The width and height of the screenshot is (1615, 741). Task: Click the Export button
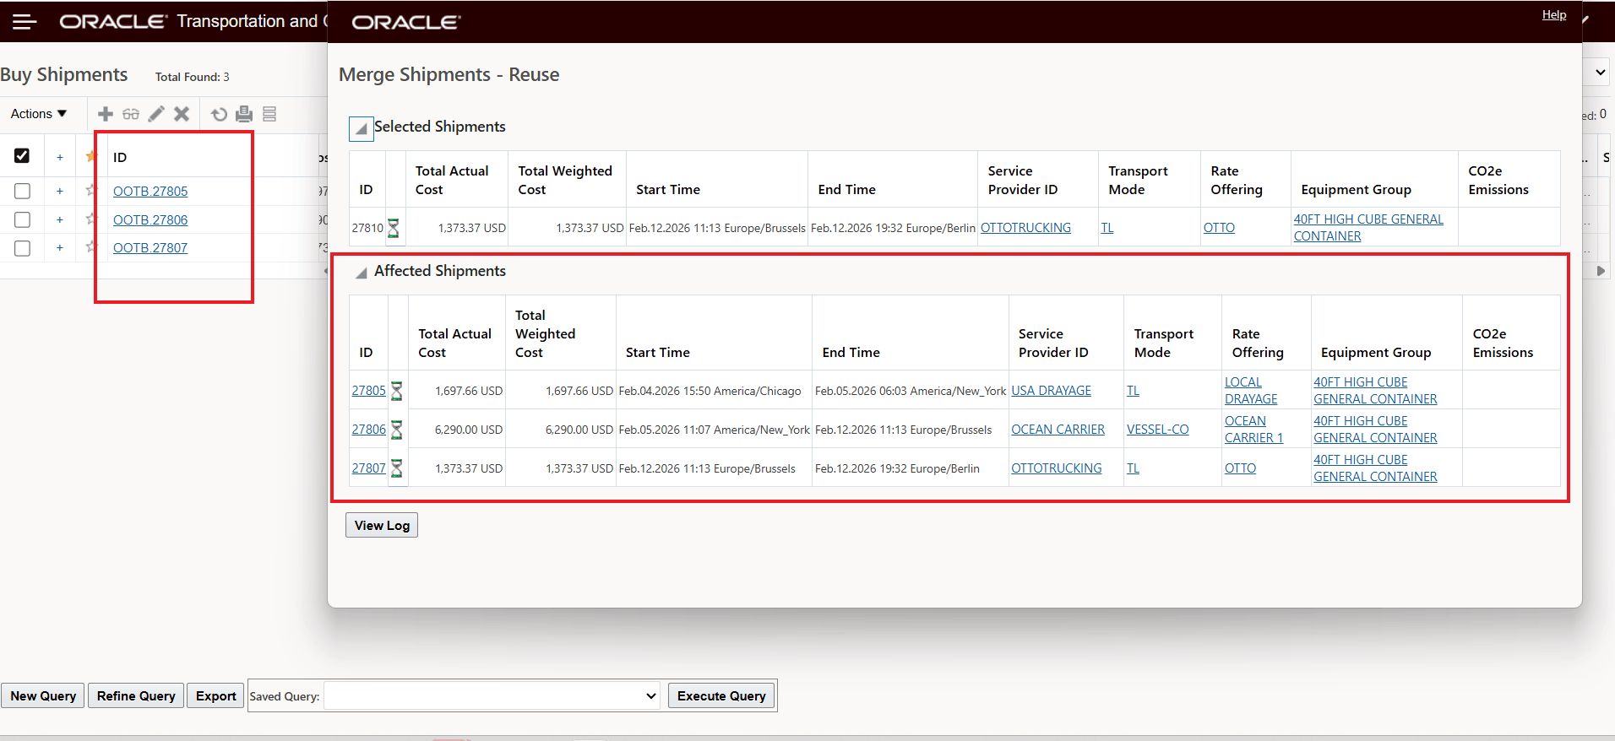coord(215,695)
